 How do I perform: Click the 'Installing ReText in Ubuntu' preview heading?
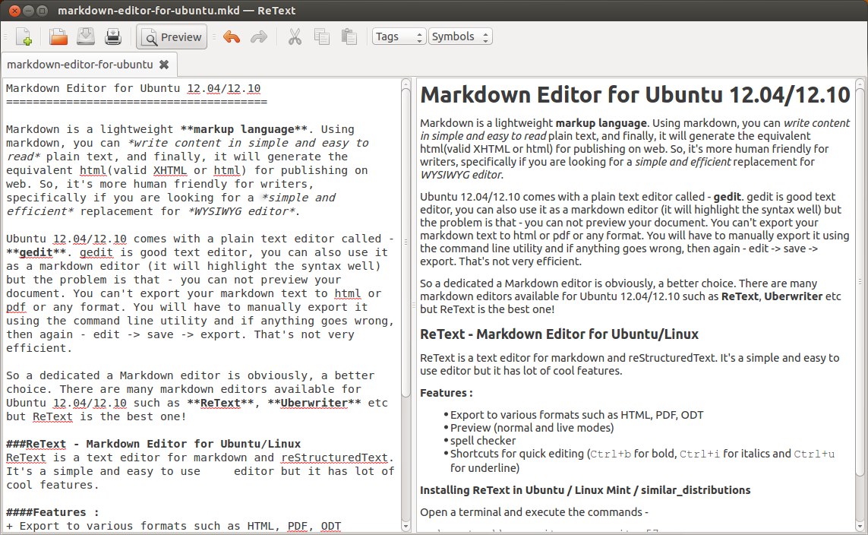click(x=586, y=490)
